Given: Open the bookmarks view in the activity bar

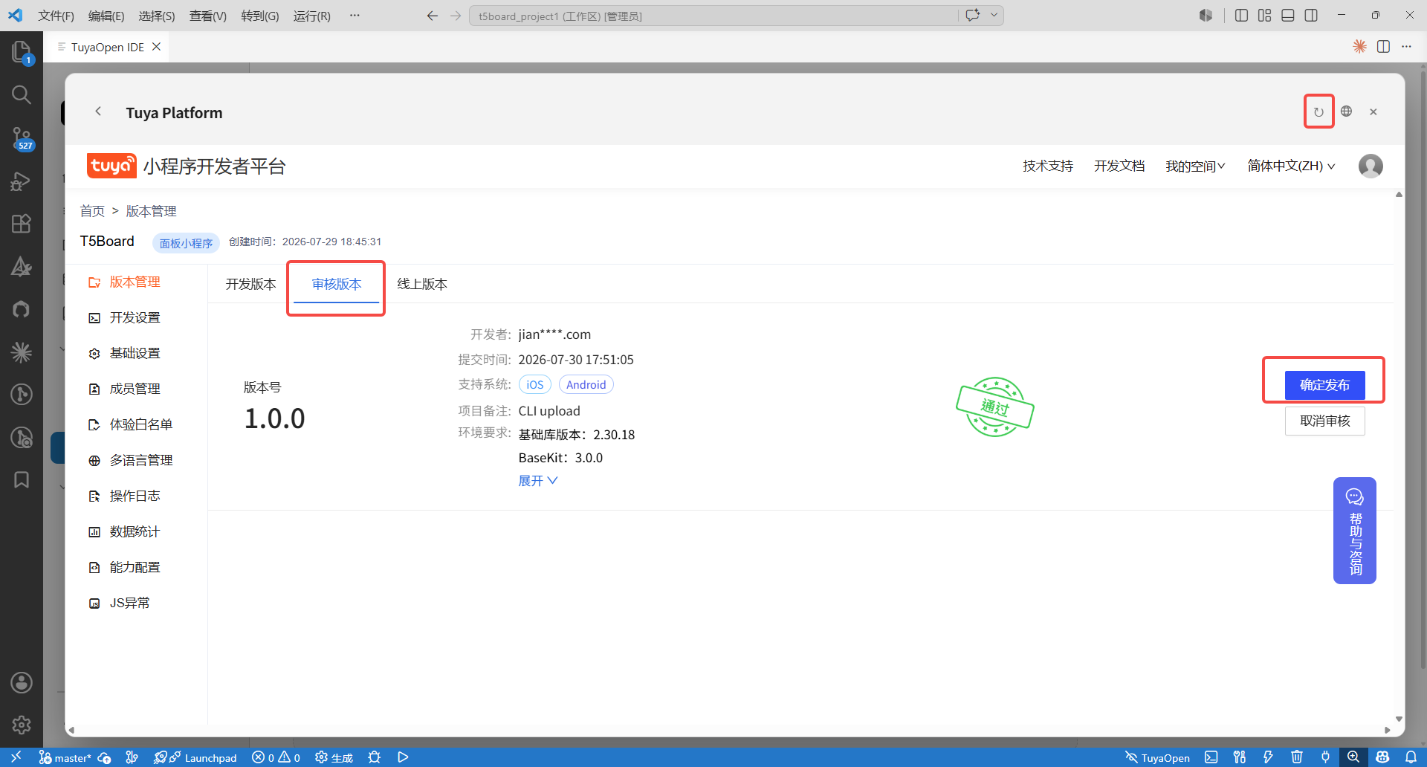Looking at the screenshot, I should pos(22,480).
